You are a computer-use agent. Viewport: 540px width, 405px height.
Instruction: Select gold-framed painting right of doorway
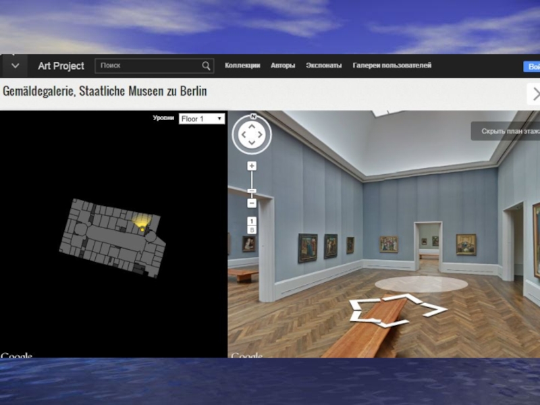point(466,244)
